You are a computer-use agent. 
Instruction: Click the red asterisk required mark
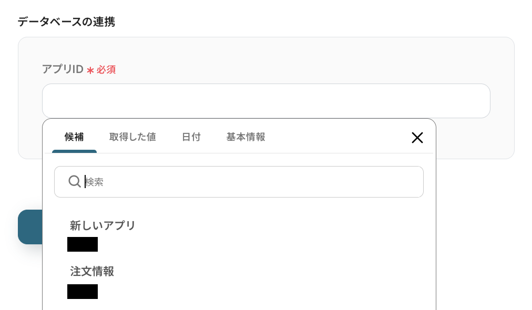point(90,70)
